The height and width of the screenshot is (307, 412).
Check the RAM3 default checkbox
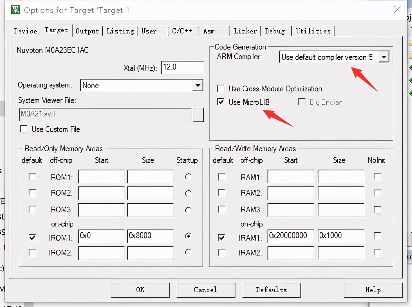pyautogui.click(x=221, y=209)
